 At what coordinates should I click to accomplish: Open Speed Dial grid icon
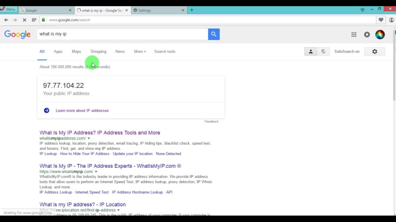pyautogui.click(x=34, y=20)
